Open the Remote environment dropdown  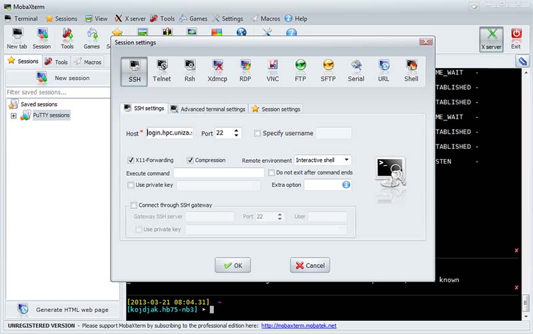click(346, 160)
